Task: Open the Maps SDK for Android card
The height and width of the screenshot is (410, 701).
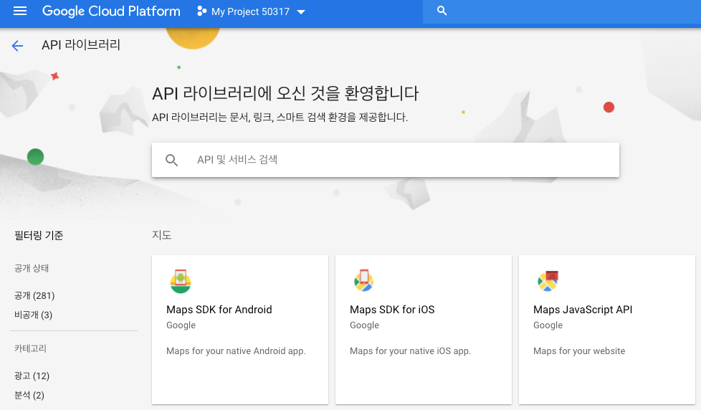Action: click(x=240, y=330)
